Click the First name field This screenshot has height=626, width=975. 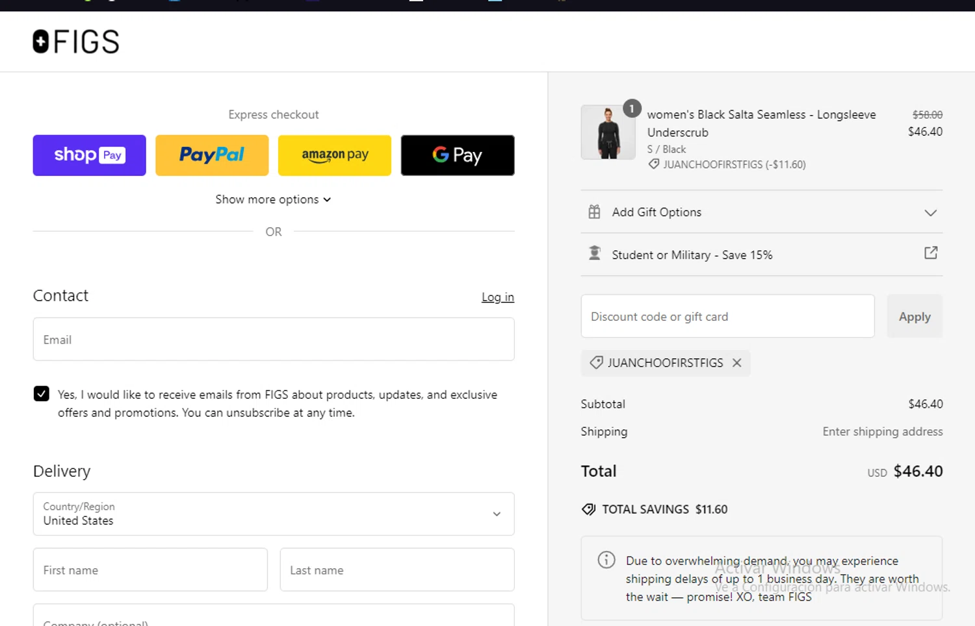(x=150, y=570)
